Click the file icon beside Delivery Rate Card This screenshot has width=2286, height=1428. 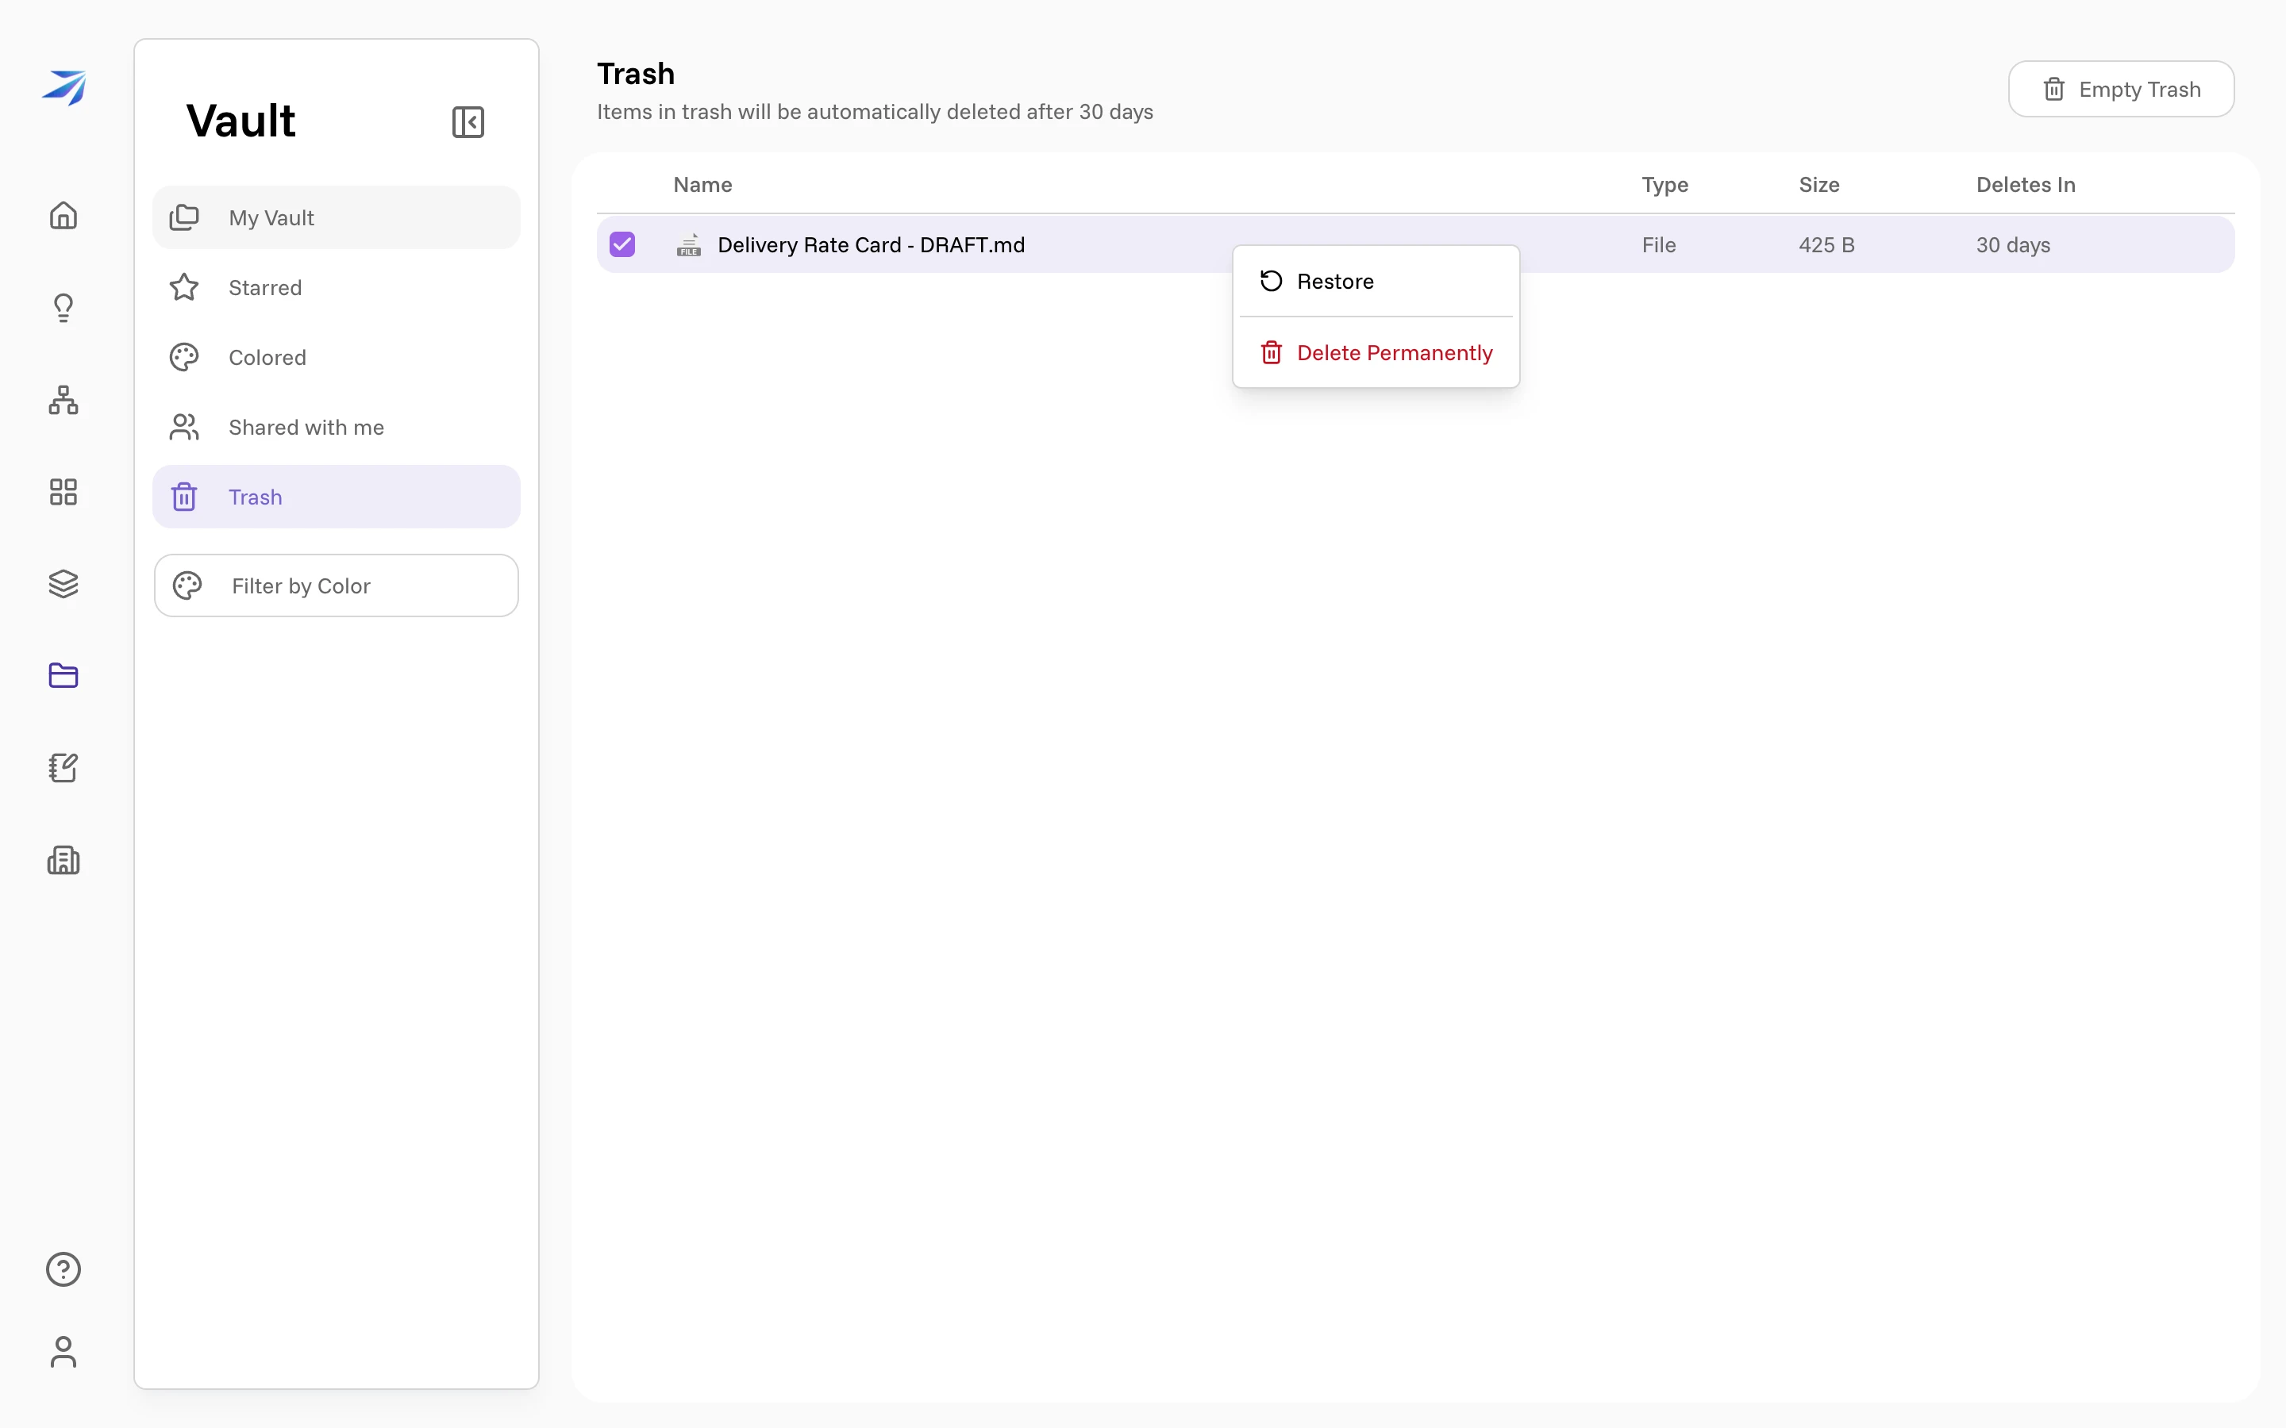click(689, 244)
